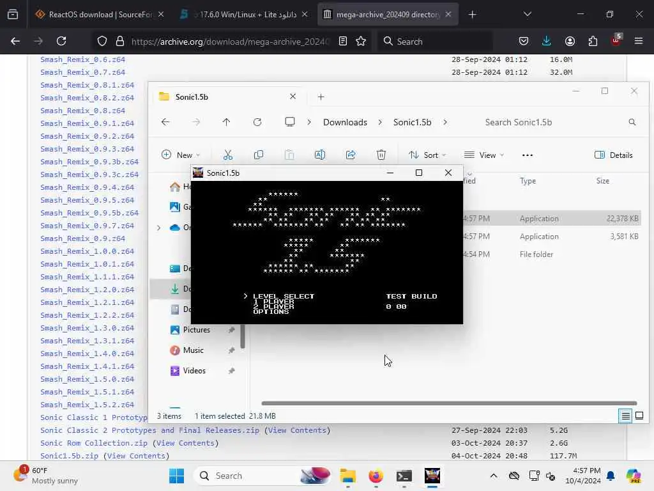Open the See more ellipsis menu in Explorer
Screen dimensions: 654x491
[x=527, y=155]
